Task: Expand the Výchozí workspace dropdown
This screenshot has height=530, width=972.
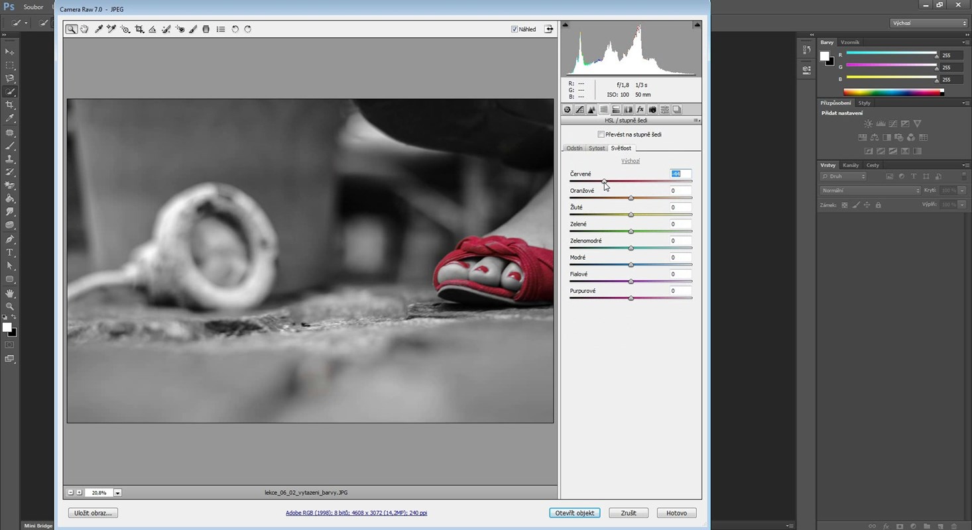Action: tap(928, 23)
